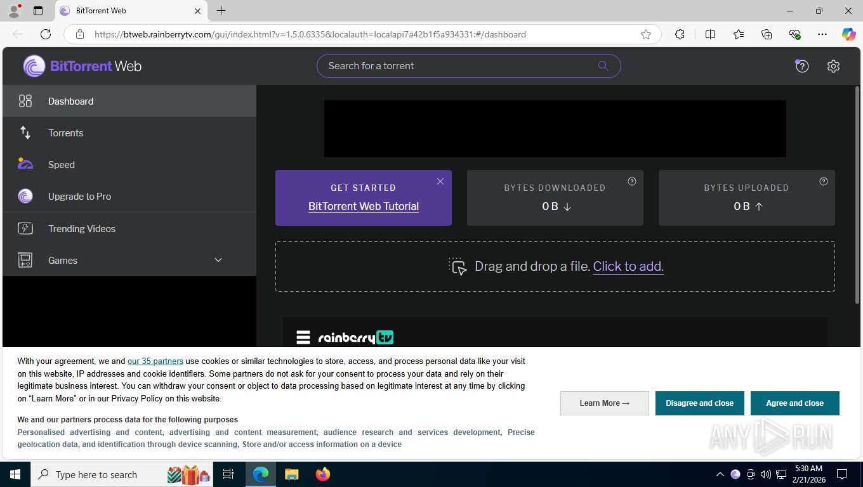Click the browser address bar URL

(310, 34)
